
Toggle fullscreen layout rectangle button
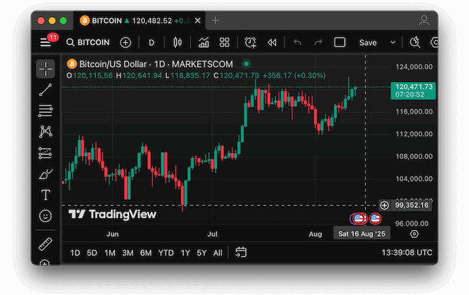[x=340, y=43]
